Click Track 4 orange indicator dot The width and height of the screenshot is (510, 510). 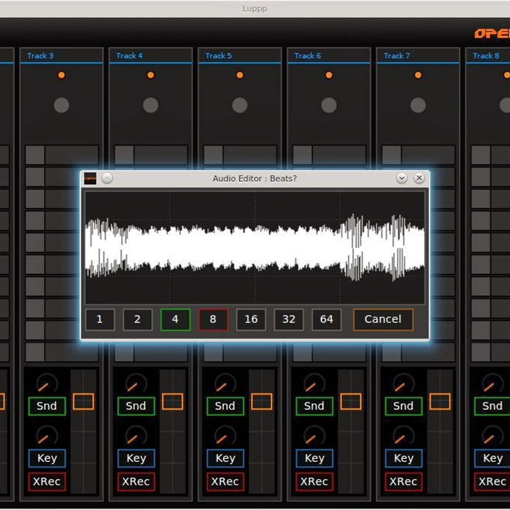[151, 75]
